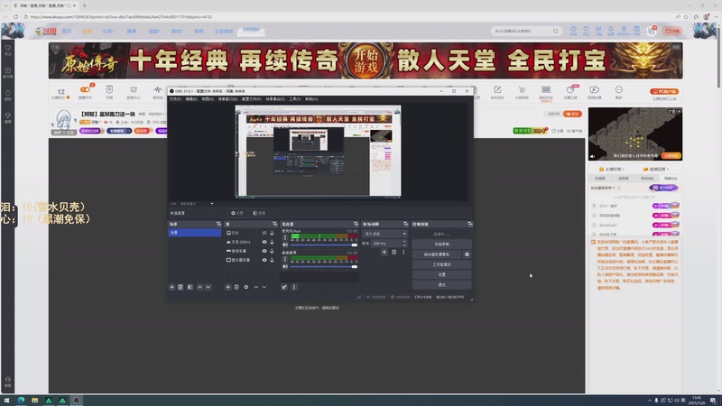Open virtual camera settings gear
The image size is (722, 406).
point(467,254)
